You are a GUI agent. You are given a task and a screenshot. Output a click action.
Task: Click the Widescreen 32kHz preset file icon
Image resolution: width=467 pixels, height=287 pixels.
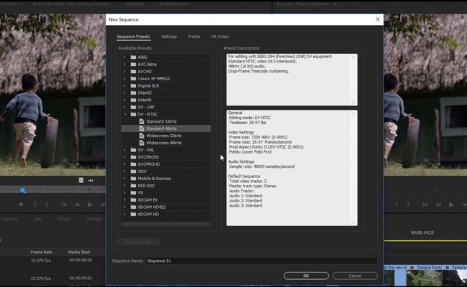pyautogui.click(x=142, y=136)
